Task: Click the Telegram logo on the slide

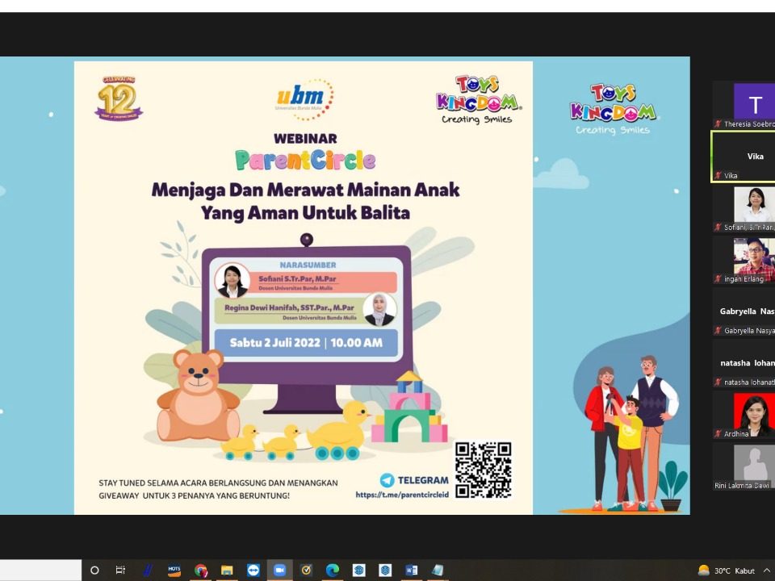Action: tap(387, 479)
